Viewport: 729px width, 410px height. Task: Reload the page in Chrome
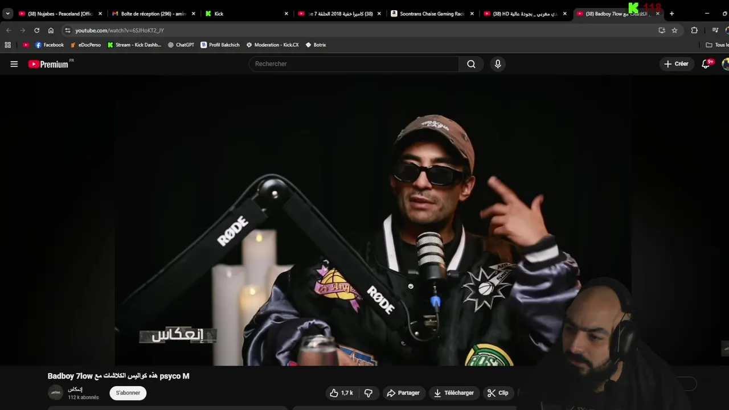pos(37,30)
